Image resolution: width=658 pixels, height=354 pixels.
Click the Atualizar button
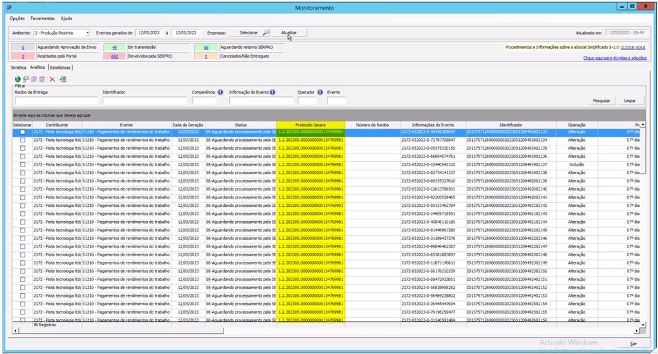click(x=289, y=33)
